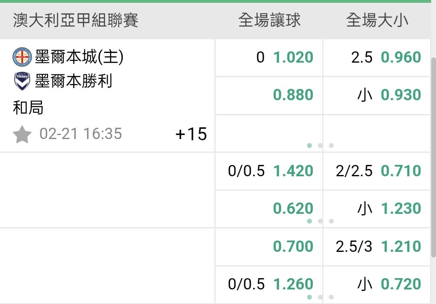Bet handicap 0/0.5 at odds 1.260
Screen dimensions: 436x304
269,284
